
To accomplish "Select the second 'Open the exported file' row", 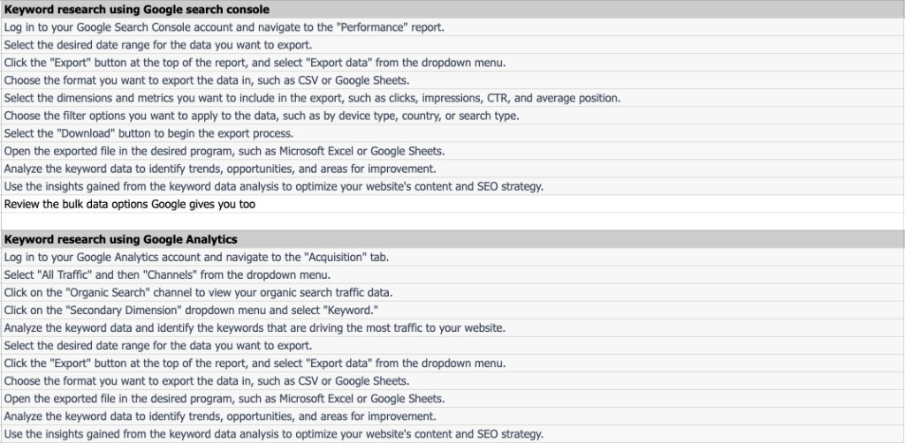I will click(x=452, y=399).
